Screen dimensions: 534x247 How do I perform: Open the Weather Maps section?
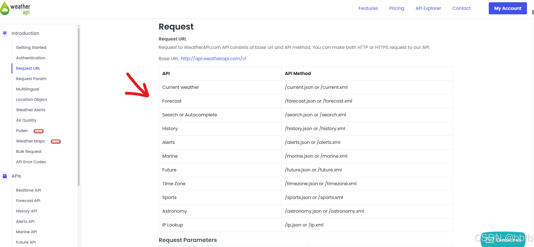[30, 141]
